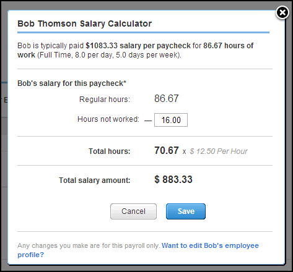Open the edit Bob's employee profile link
The width and height of the screenshot is (293, 272).
click(x=138, y=250)
